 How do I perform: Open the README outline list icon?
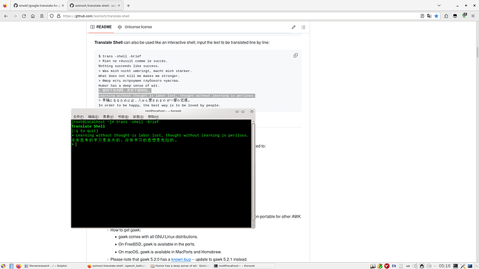(x=303, y=27)
